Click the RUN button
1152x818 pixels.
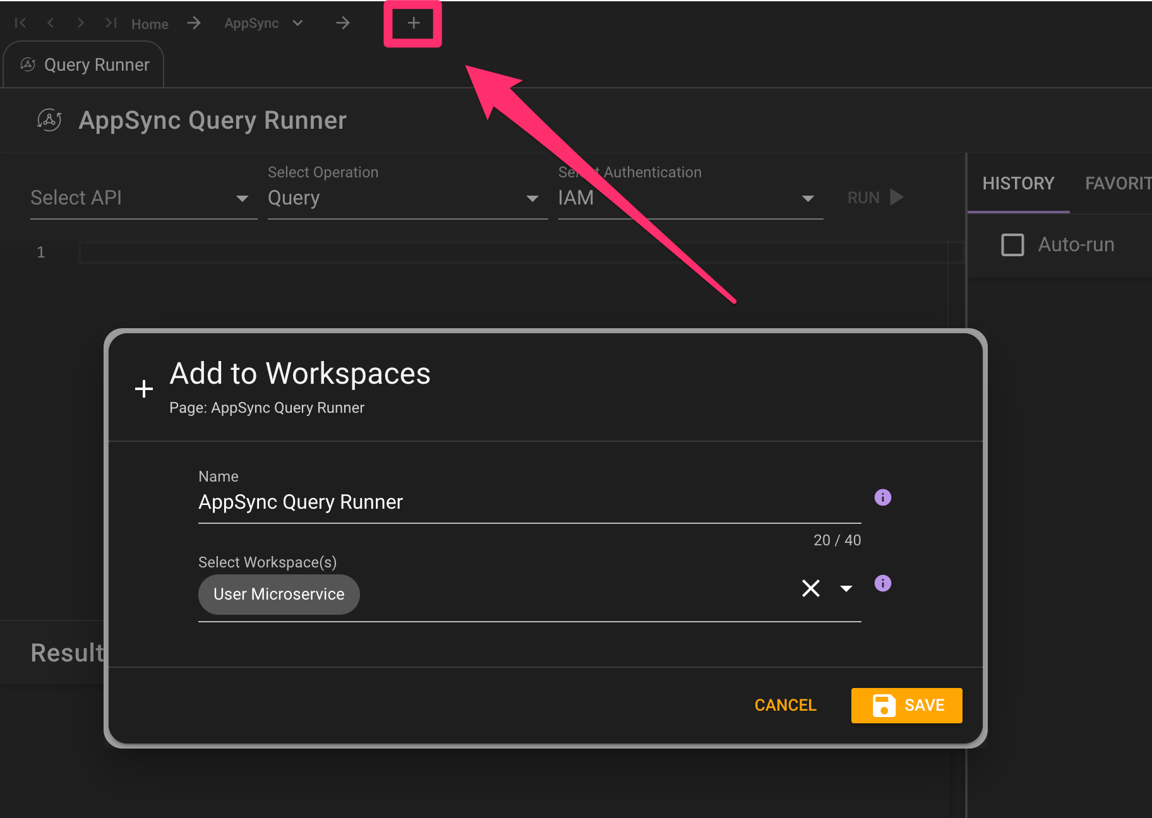pyautogui.click(x=875, y=198)
